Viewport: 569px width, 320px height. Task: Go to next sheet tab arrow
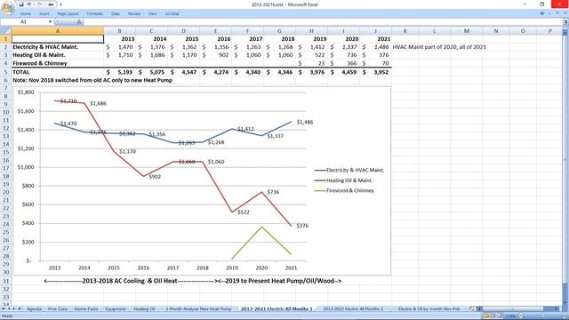click(14, 308)
